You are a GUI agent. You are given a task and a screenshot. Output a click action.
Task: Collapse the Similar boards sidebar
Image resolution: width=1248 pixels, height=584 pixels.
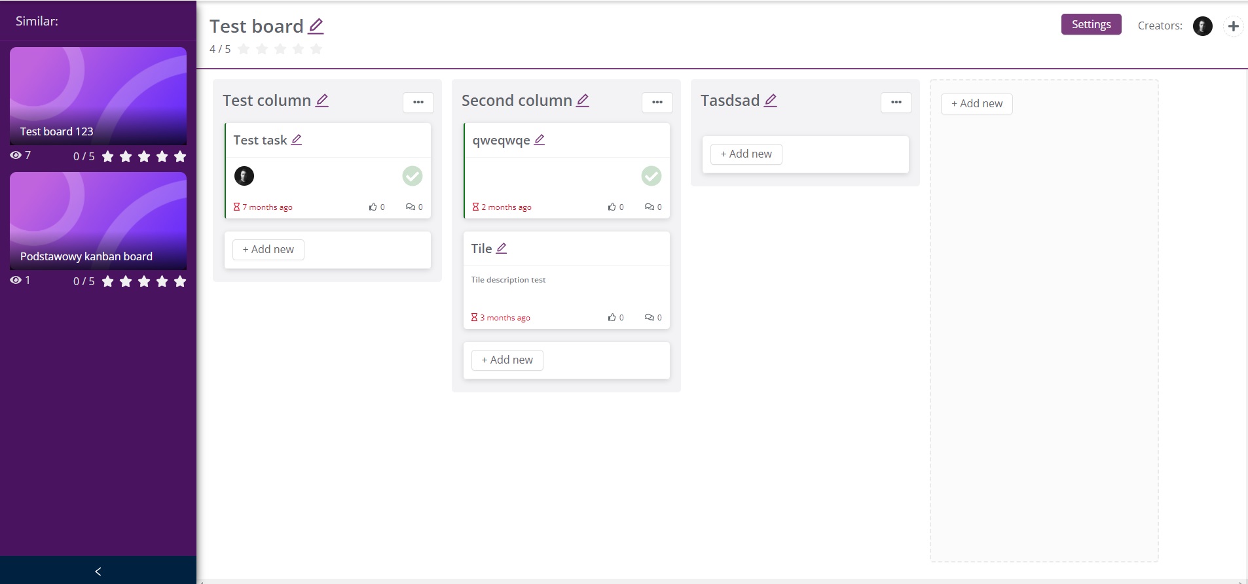coord(98,571)
